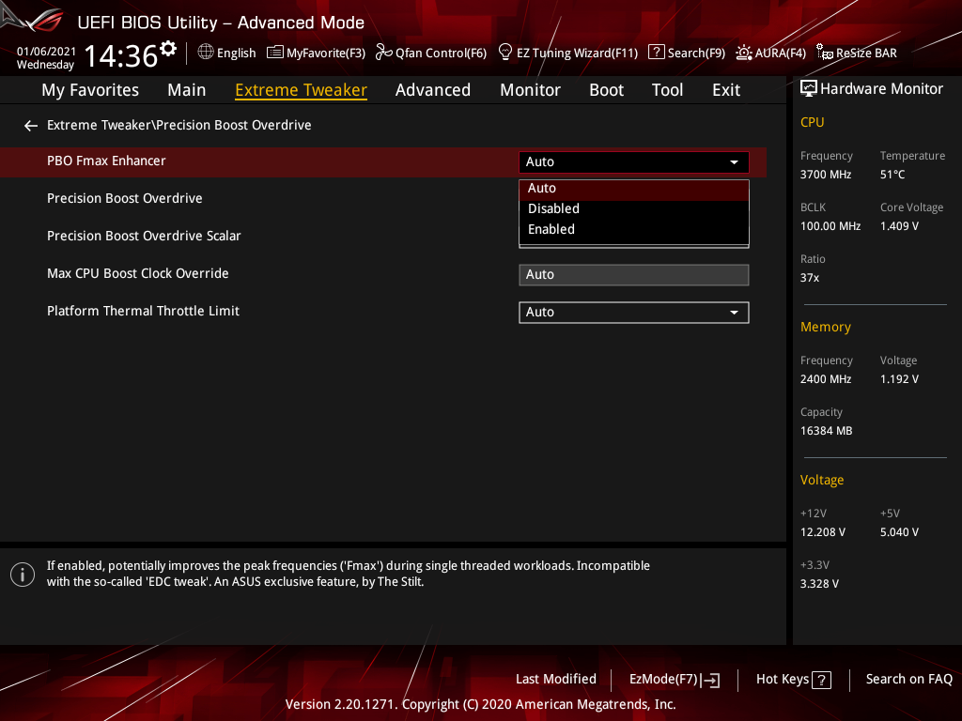Click CPU frequency value 3700 MHz
The width and height of the screenshot is (962, 721).
point(826,175)
